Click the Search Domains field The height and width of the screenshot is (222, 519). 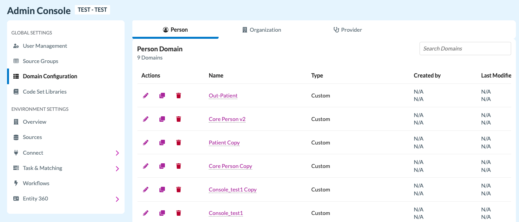tap(465, 49)
